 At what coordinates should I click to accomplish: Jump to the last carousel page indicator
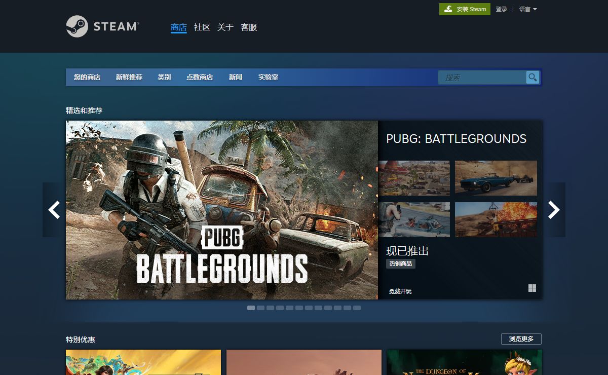(x=357, y=308)
